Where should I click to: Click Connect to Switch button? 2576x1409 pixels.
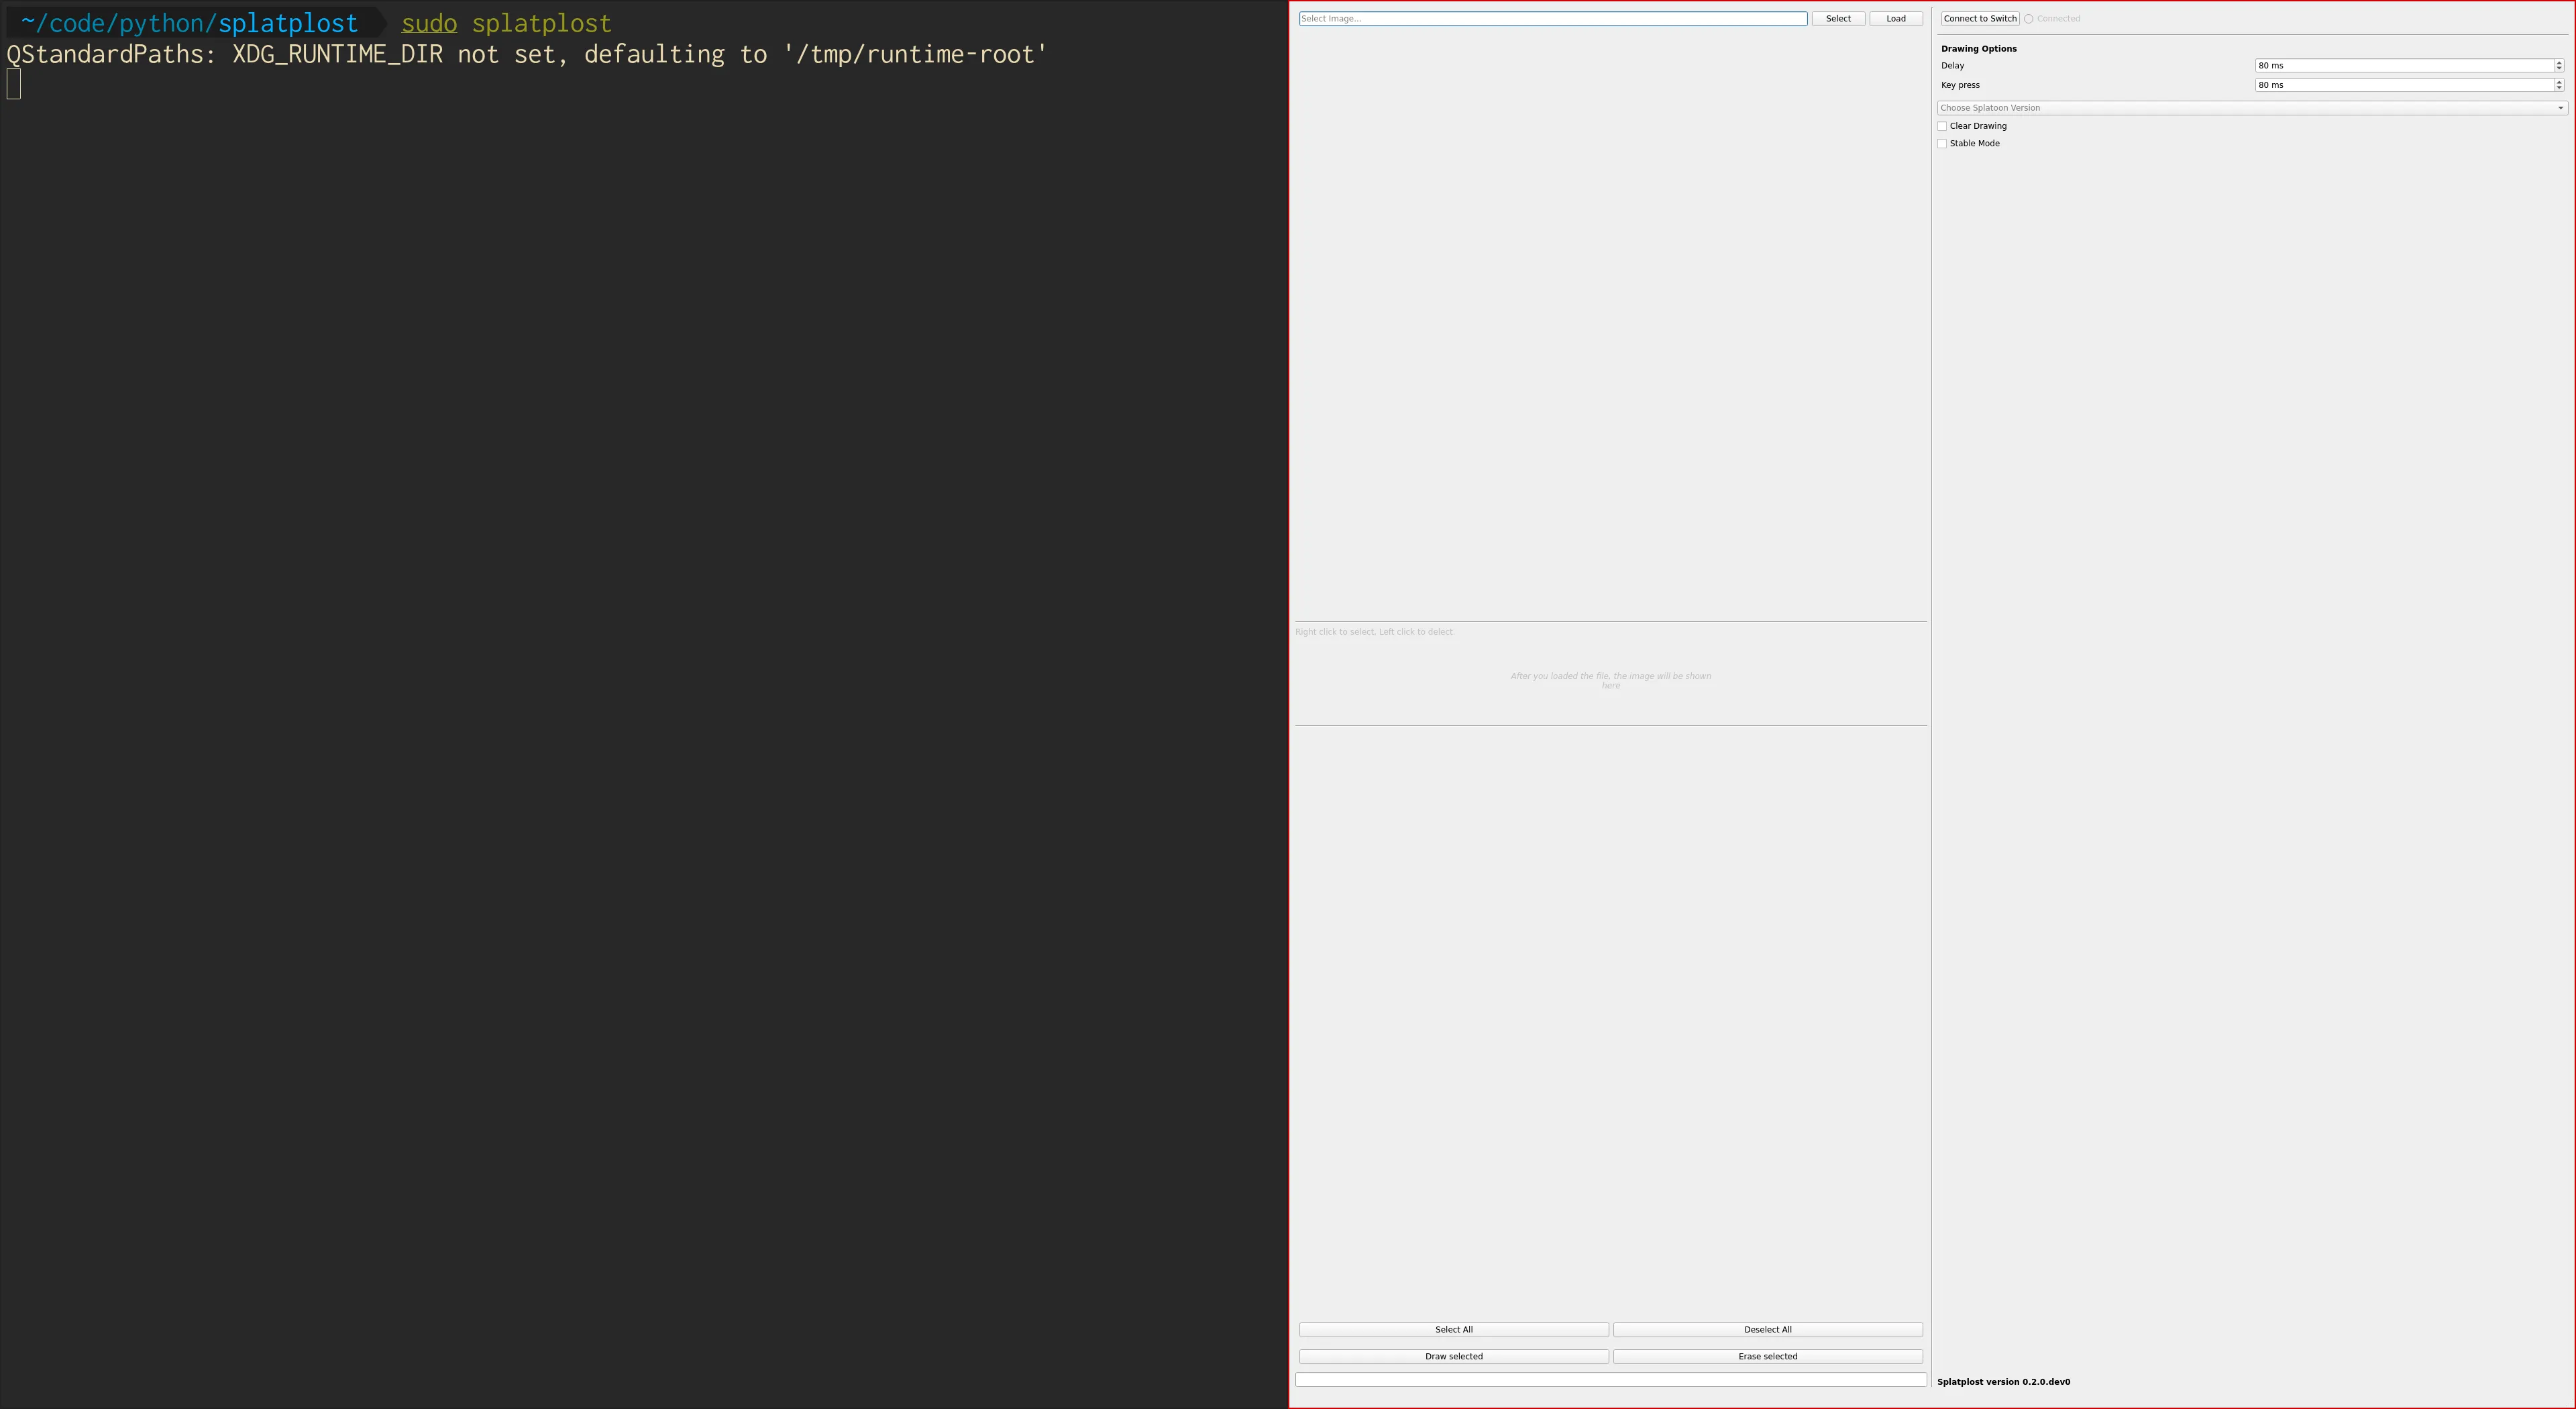pos(1979,19)
